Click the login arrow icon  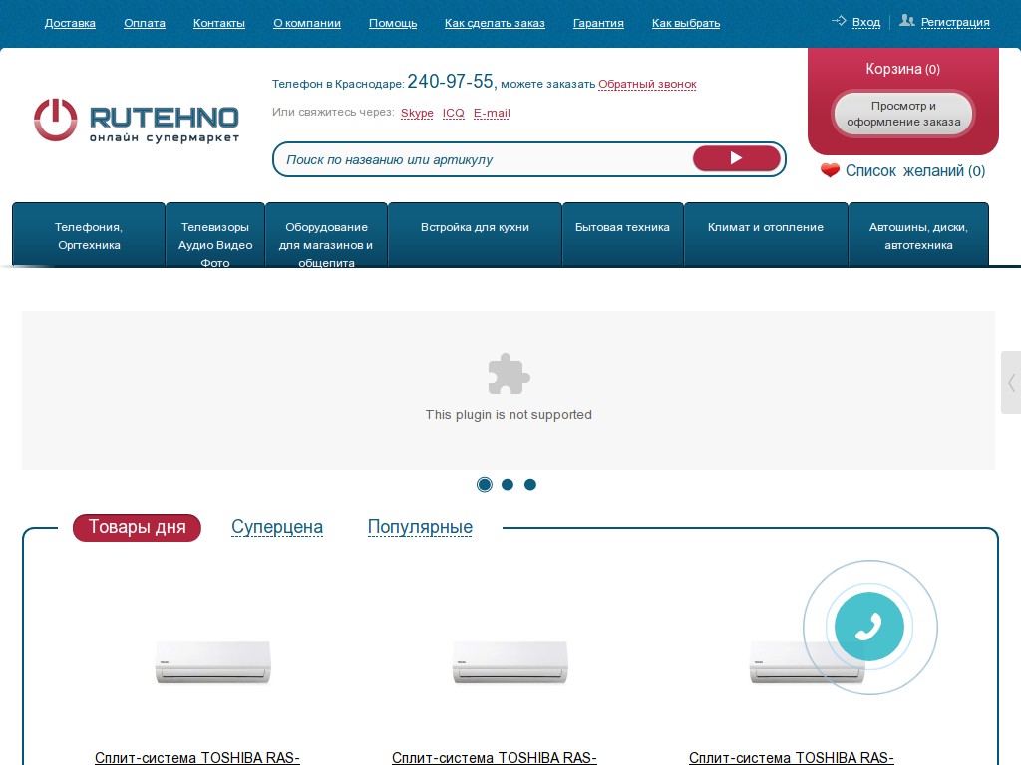click(839, 21)
